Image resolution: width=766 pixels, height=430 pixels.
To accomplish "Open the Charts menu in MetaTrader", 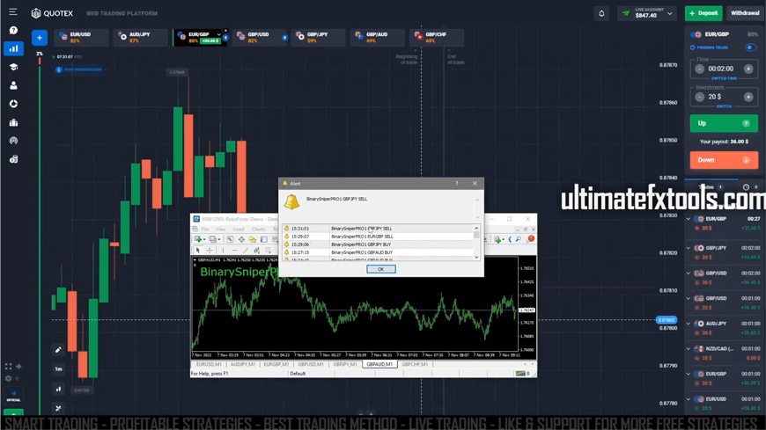I will 258,229.
